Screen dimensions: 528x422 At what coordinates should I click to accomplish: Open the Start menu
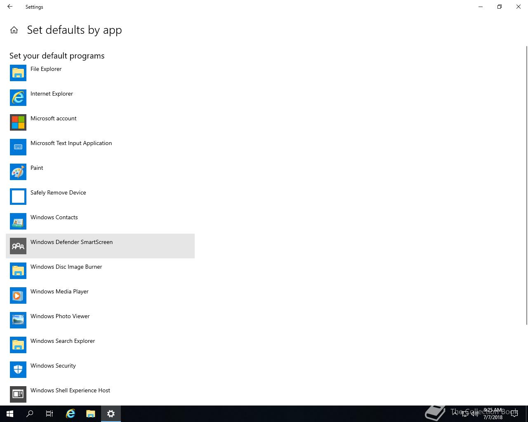coord(10,414)
